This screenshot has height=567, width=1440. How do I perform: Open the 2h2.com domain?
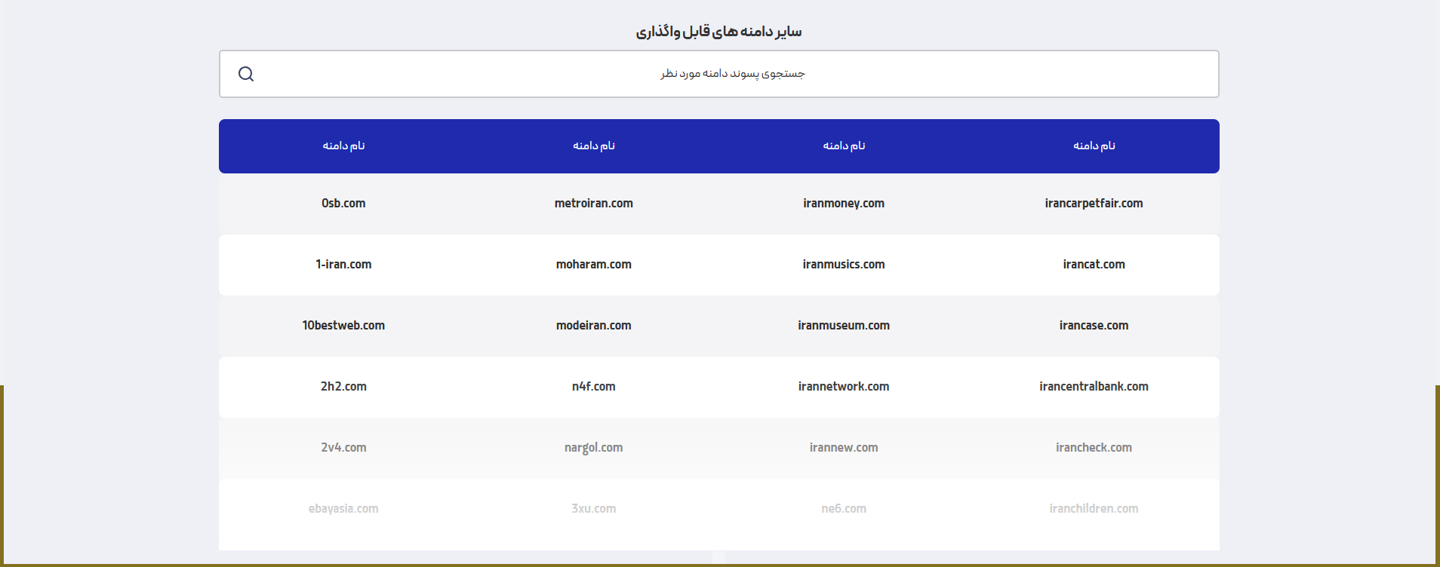click(343, 387)
